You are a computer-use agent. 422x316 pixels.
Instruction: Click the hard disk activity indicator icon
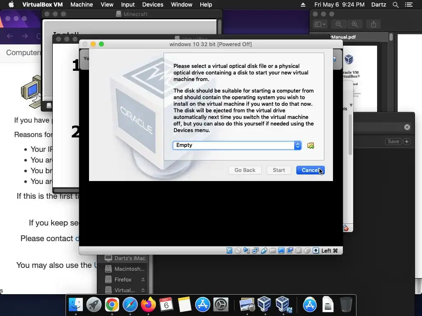pyautogui.click(x=229, y=251)
